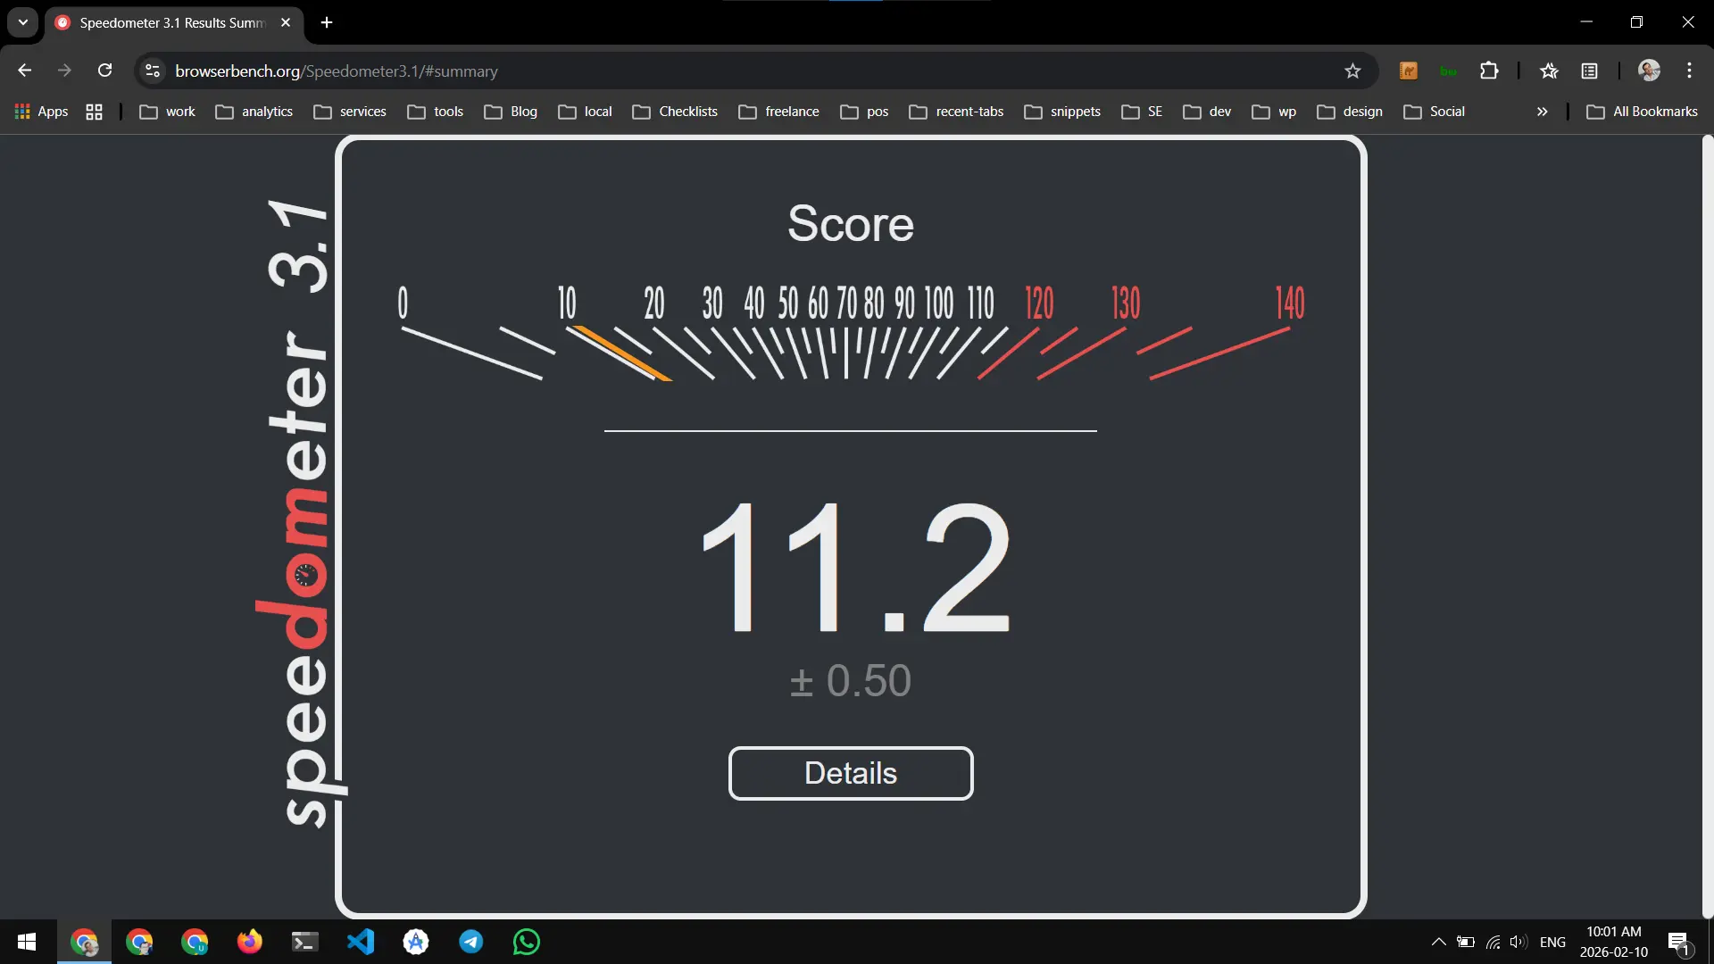Screen dimensions: 1714x964
Task: Mute system volume via speaker icon
Action: [x=1518, y=942]
